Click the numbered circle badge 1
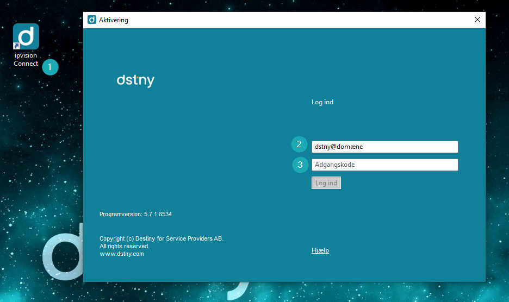Image resolution: width=509 pixels, height=302 pixels. point(51,67)
